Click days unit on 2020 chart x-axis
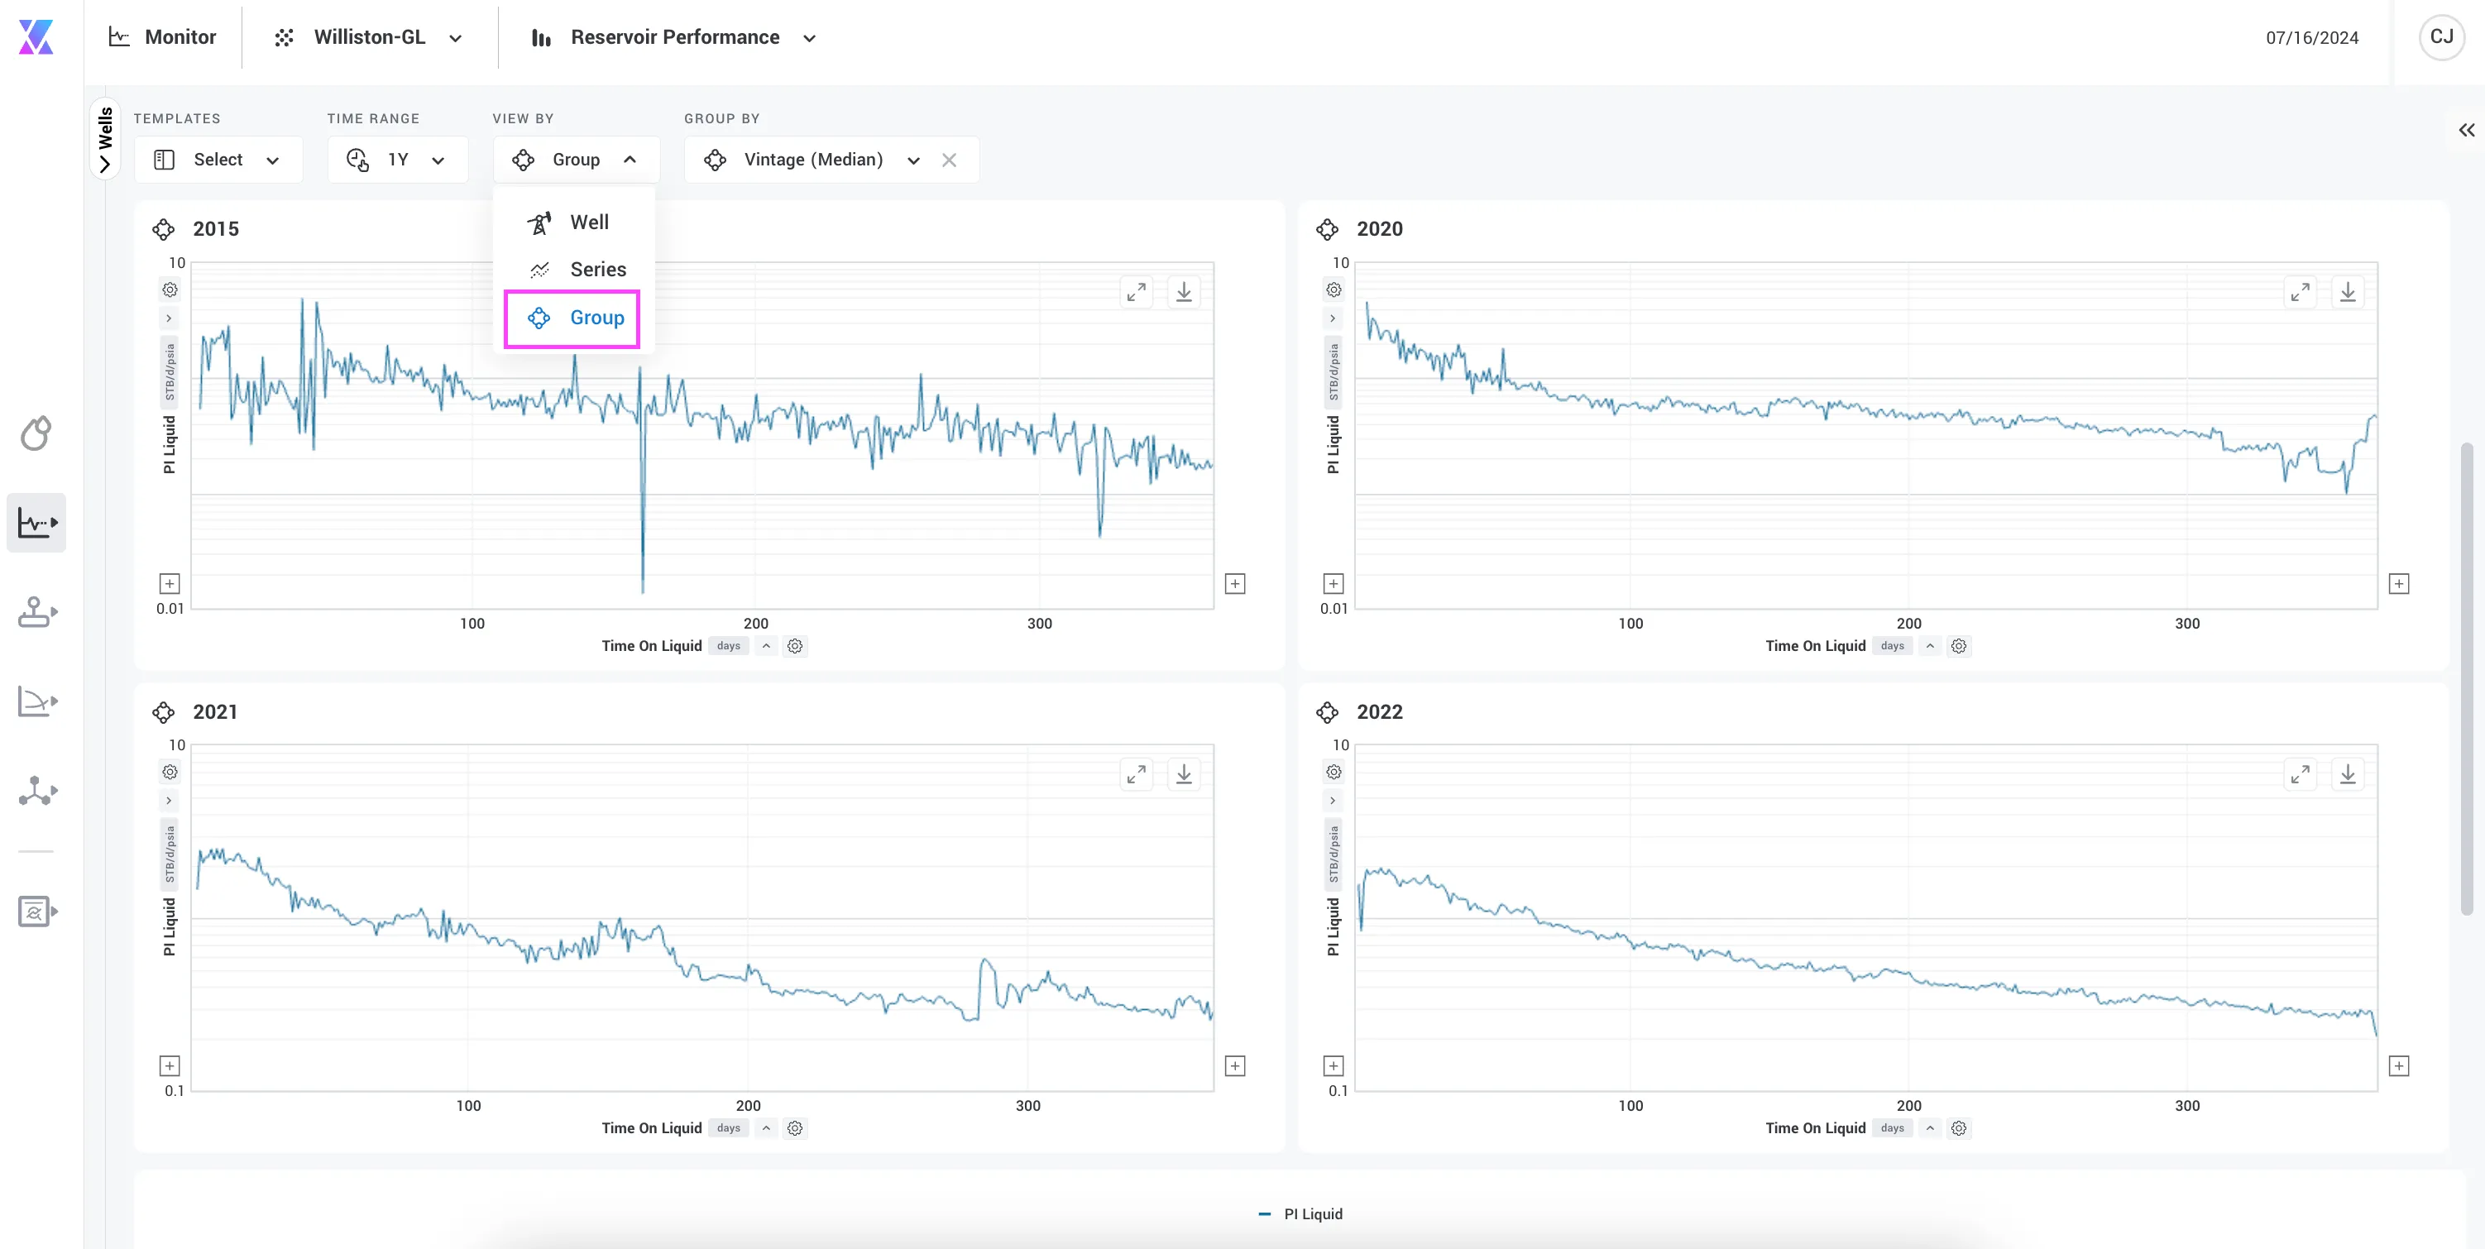This screenshot has height=1249, width=2485. [1892, 646]
